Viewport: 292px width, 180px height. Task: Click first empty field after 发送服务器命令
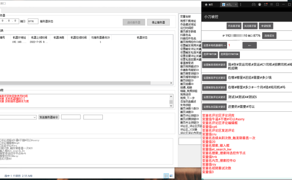click(71, 117)
